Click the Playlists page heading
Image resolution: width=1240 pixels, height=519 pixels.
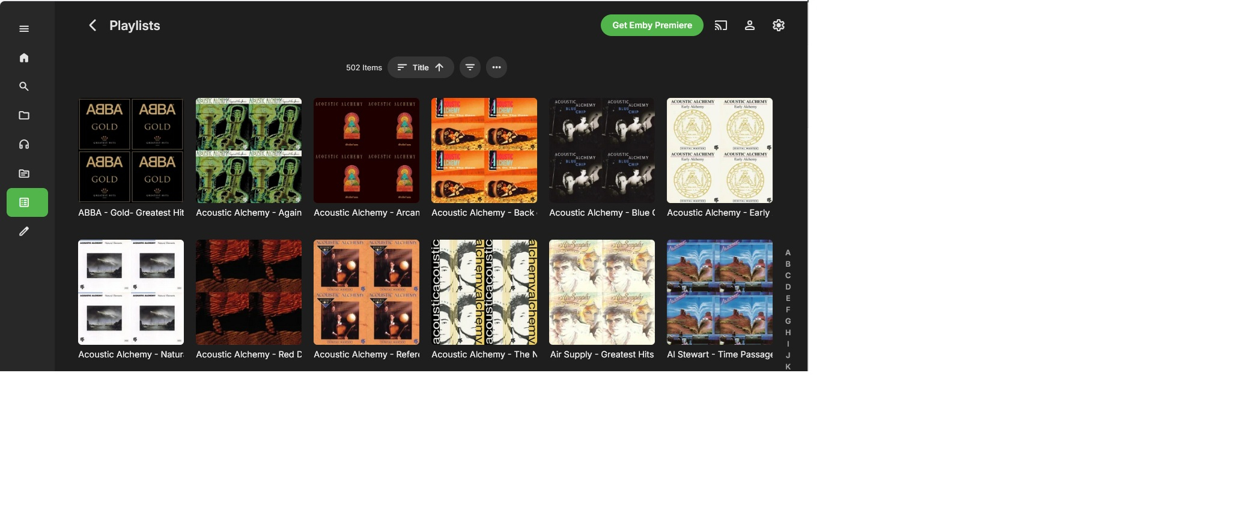point(135,26)
